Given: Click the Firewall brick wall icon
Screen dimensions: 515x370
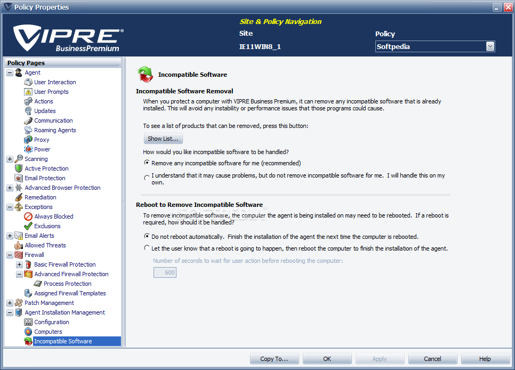Looking at the screenshot, I should (19, 255).
